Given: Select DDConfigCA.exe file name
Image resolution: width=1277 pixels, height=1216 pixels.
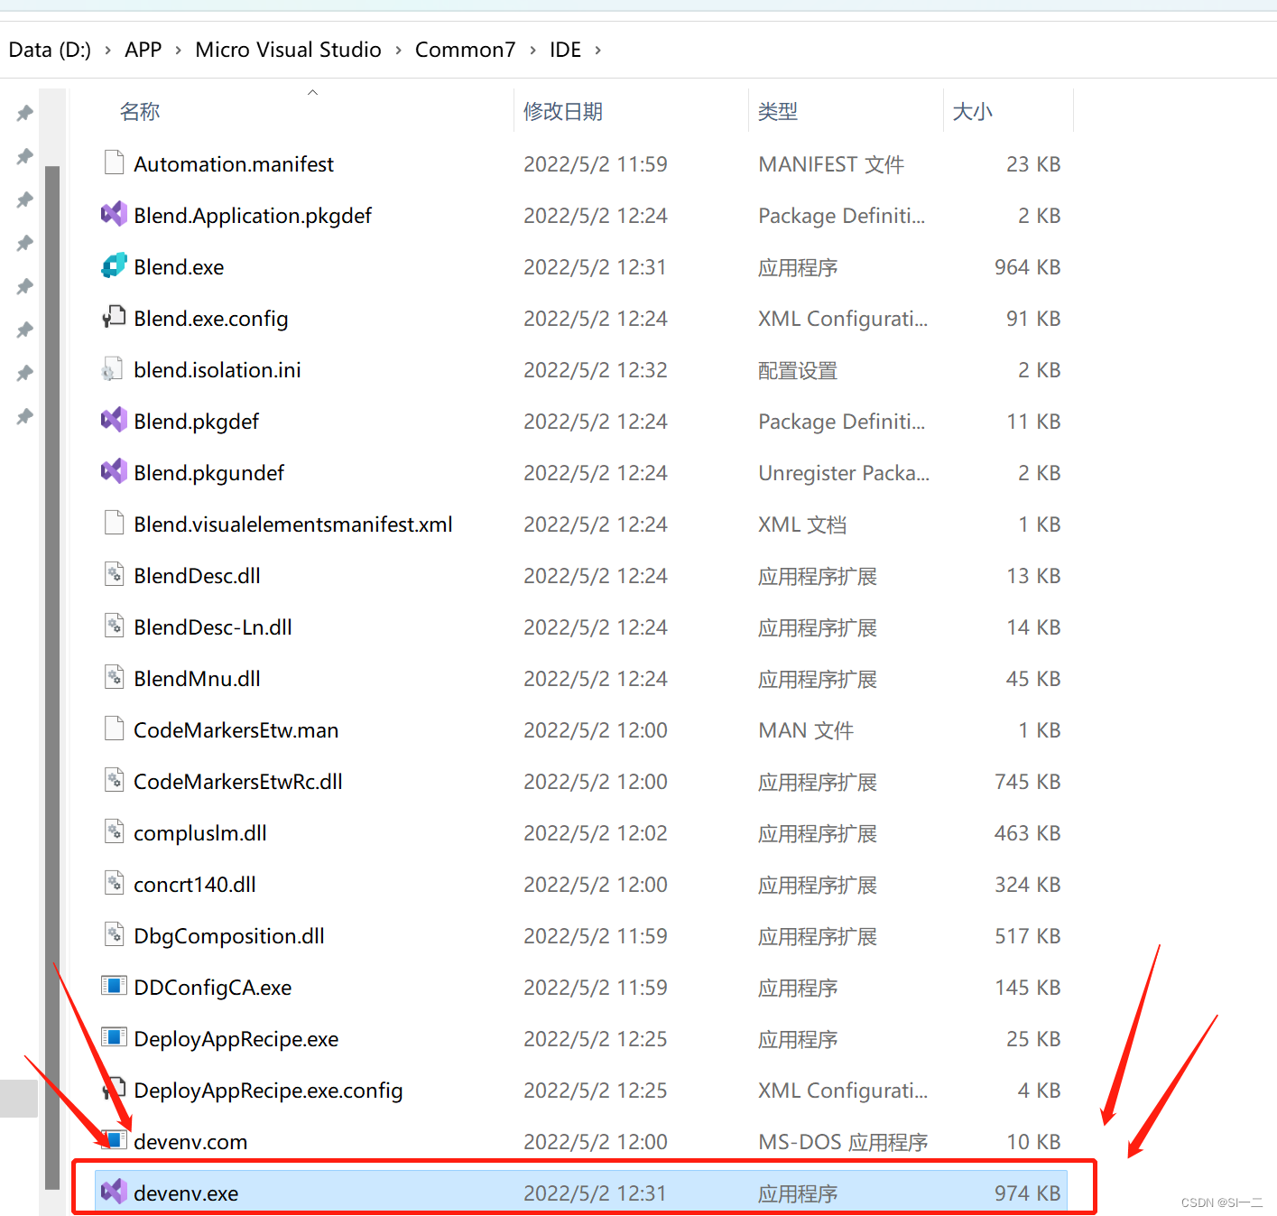Looking at the screenshot, I should [213, 988].
